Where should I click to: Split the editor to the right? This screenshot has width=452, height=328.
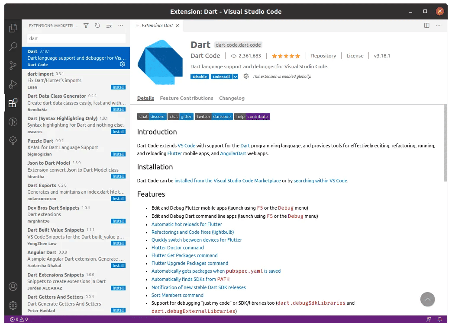[426, 25]
